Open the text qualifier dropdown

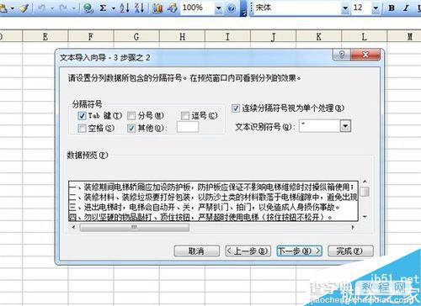tap(345, 126)
